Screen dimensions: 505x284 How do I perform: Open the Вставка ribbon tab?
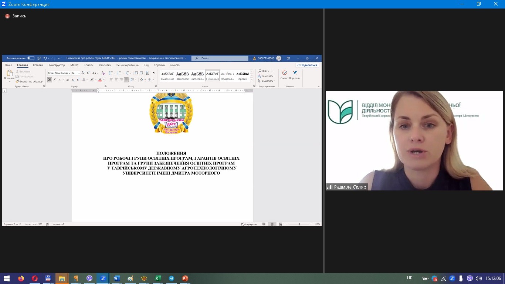click(x=38, y=65)
